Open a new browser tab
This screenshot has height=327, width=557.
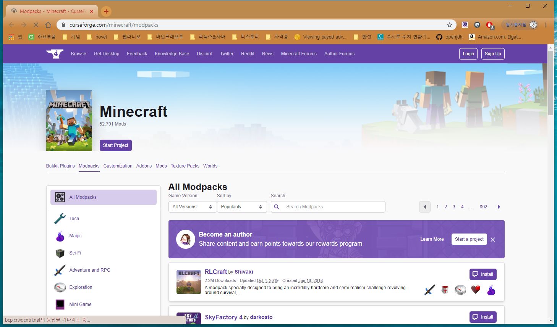coord(106,11)
